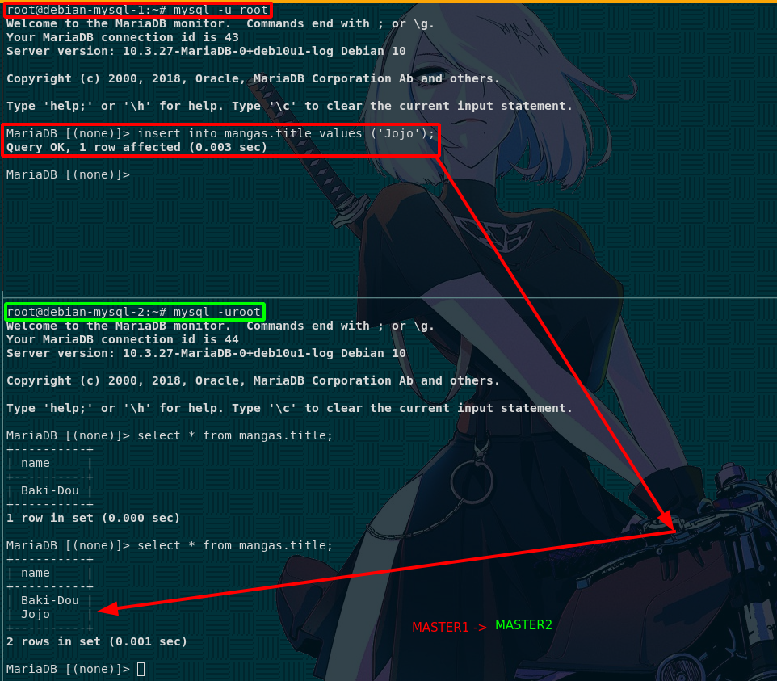The width and height of the screenshot is (777, 681).
Task: Click 'Your MariaDB connection id is 43' line
Action: 123,38
